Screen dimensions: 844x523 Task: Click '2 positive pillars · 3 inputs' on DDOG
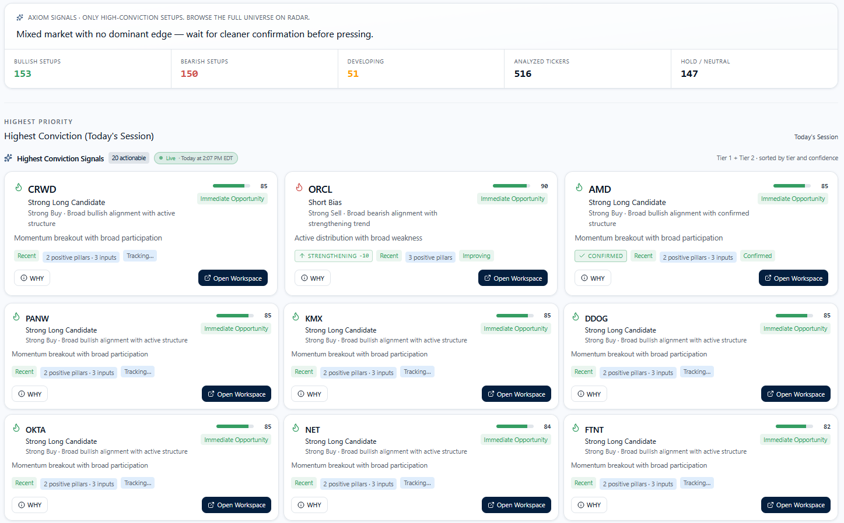coord(638,373)
